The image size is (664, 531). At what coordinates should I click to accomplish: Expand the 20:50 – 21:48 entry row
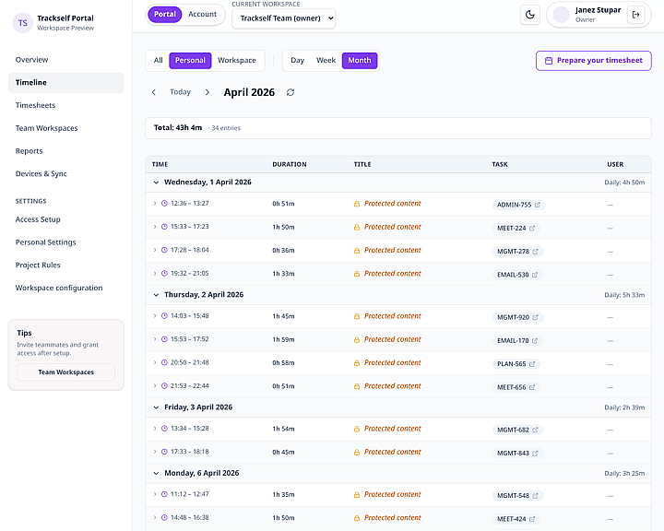coord(155,362)
